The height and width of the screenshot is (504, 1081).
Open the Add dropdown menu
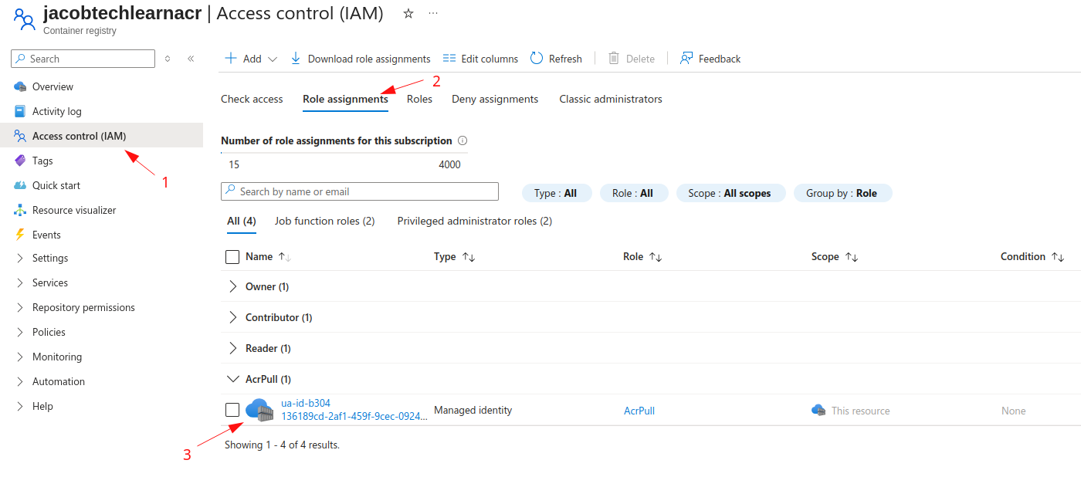[x=251, y=59]
